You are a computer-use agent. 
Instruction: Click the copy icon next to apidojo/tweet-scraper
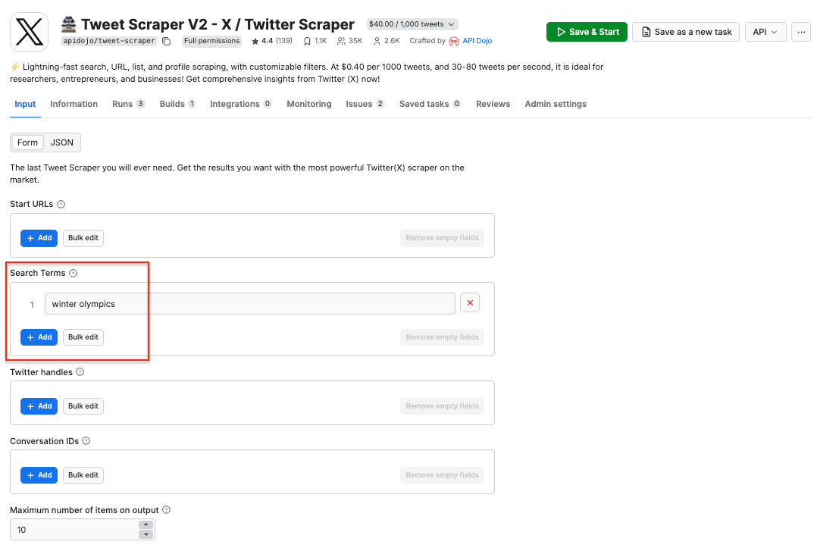[166, 41]
